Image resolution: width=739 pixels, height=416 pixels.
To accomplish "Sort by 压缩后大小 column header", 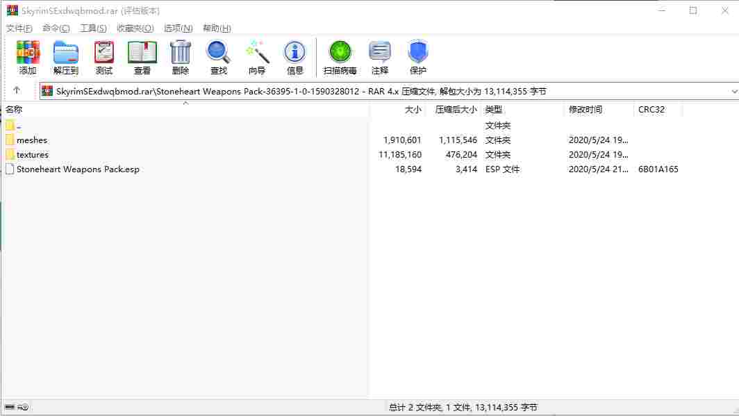I will tap(456, 109).
